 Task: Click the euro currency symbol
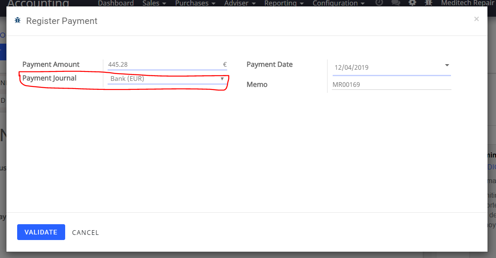tap(225, 65)
